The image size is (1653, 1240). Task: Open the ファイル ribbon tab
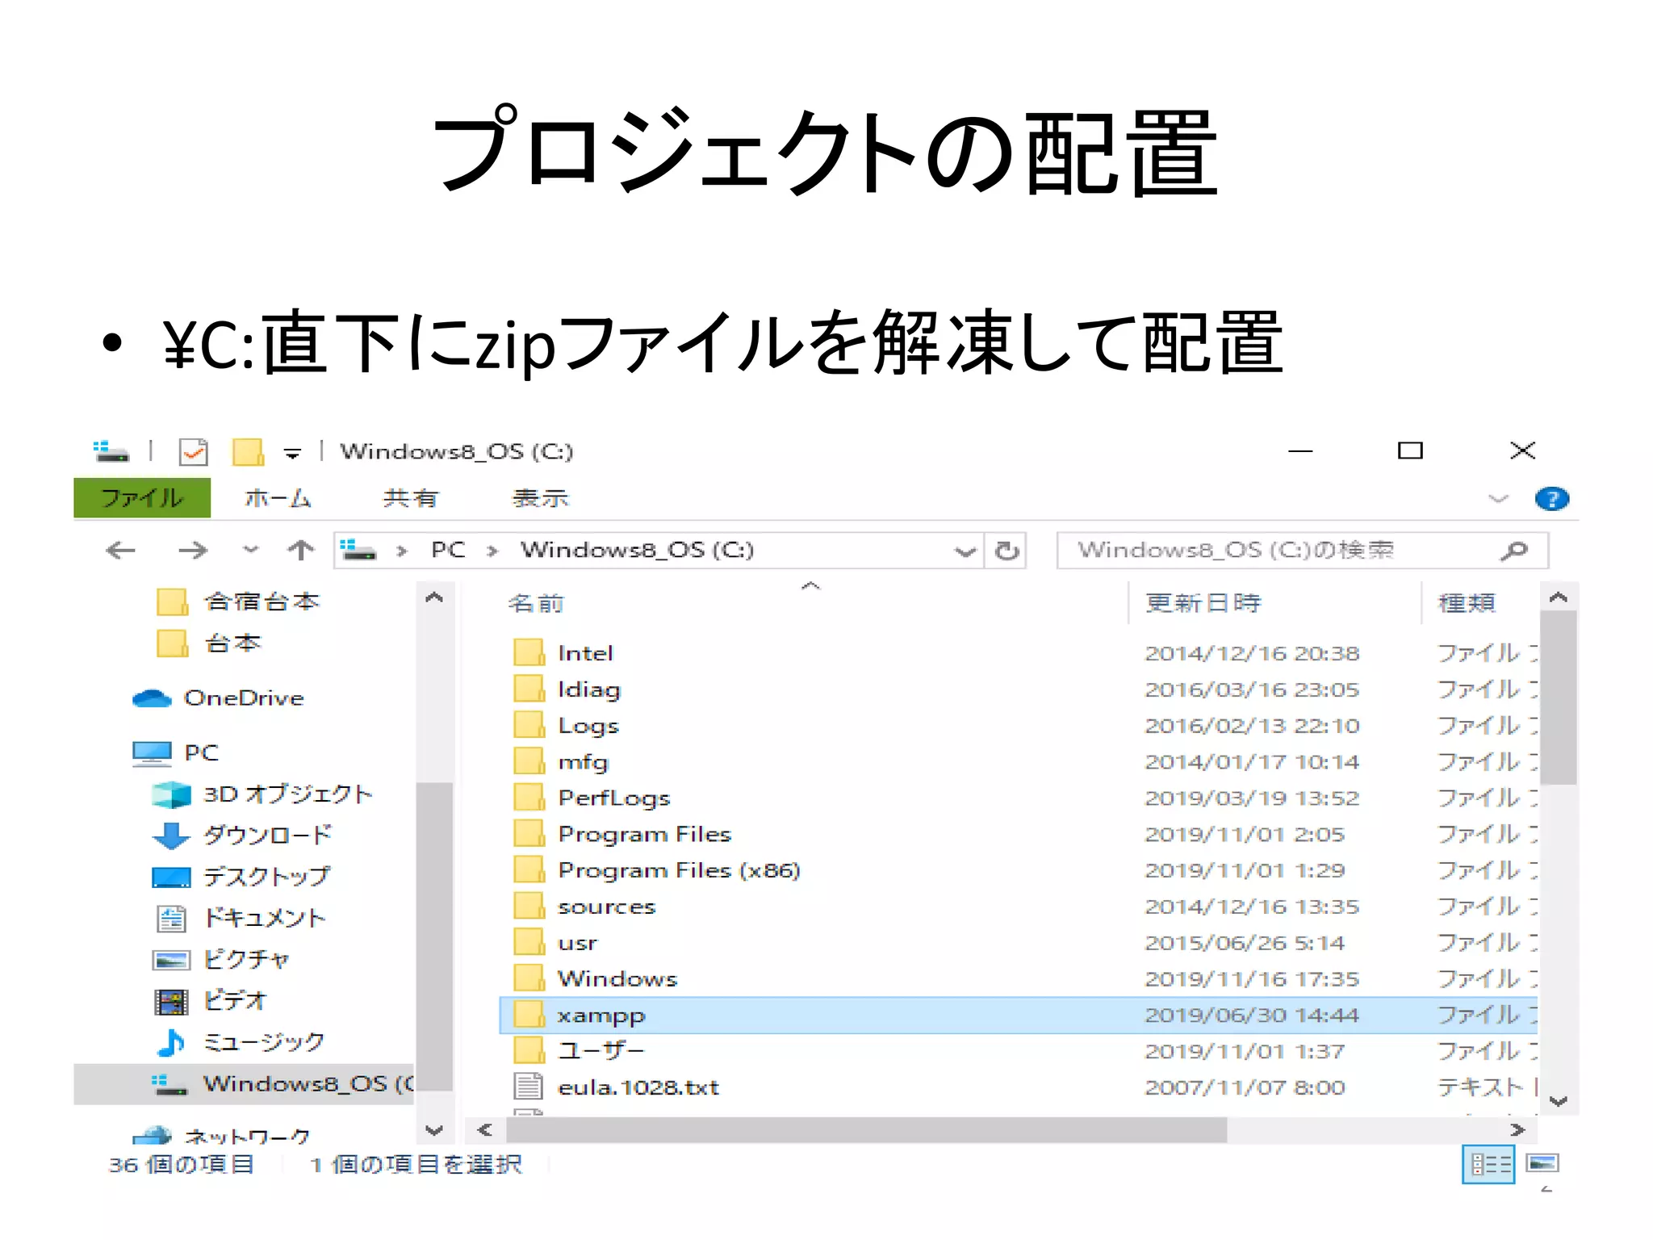142,498
